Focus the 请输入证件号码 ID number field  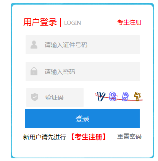pyautogui.click(x=83, y=45)
